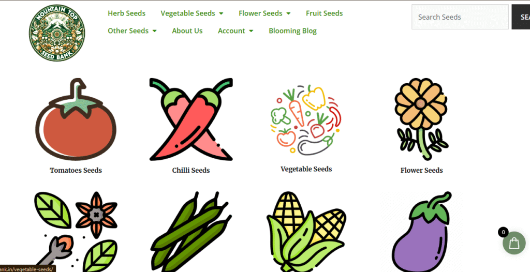Visit the About Us page
This screenshot has width=530, height=272.
pos(187,31)
